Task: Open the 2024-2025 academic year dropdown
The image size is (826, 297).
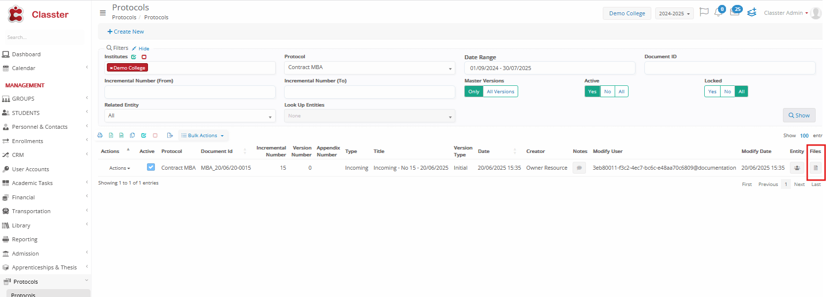Action: click(x=674, y=13)
